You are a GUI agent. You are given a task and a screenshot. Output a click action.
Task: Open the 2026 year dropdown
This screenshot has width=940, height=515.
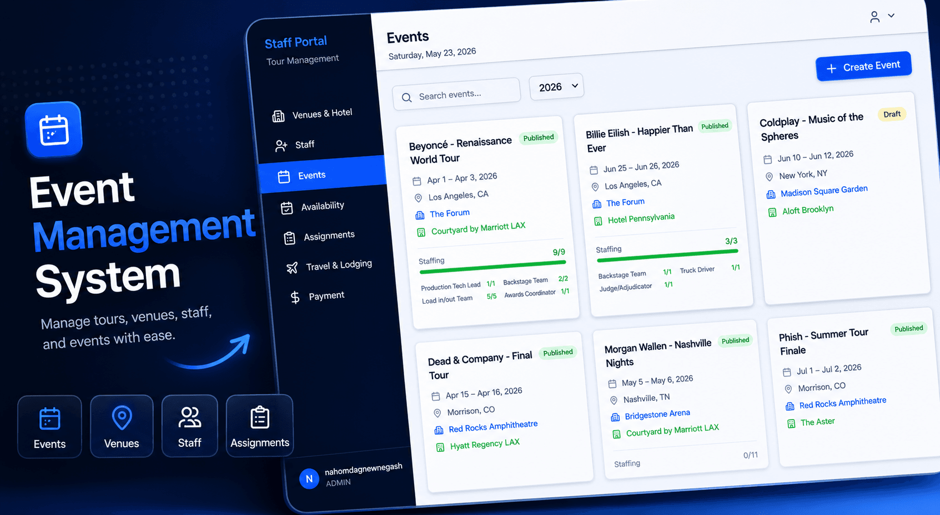coord(556,87)
